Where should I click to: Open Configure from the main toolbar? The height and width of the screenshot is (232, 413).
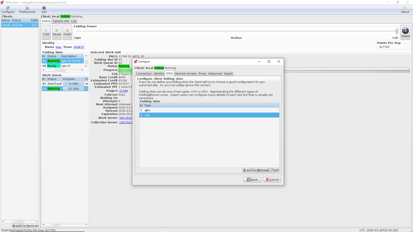pyautogui.click(x=8, y=10)
